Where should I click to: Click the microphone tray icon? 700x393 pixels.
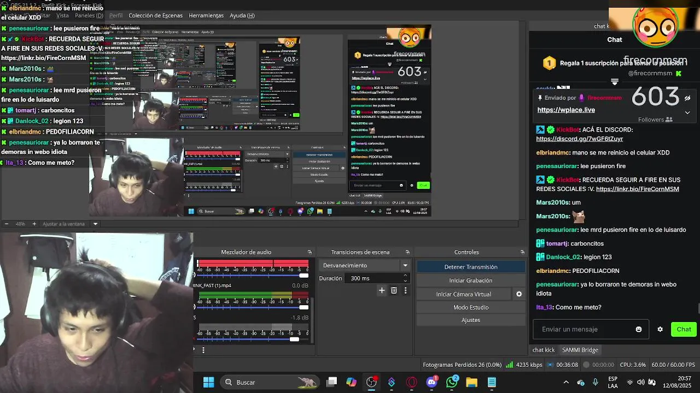point(596,382)
